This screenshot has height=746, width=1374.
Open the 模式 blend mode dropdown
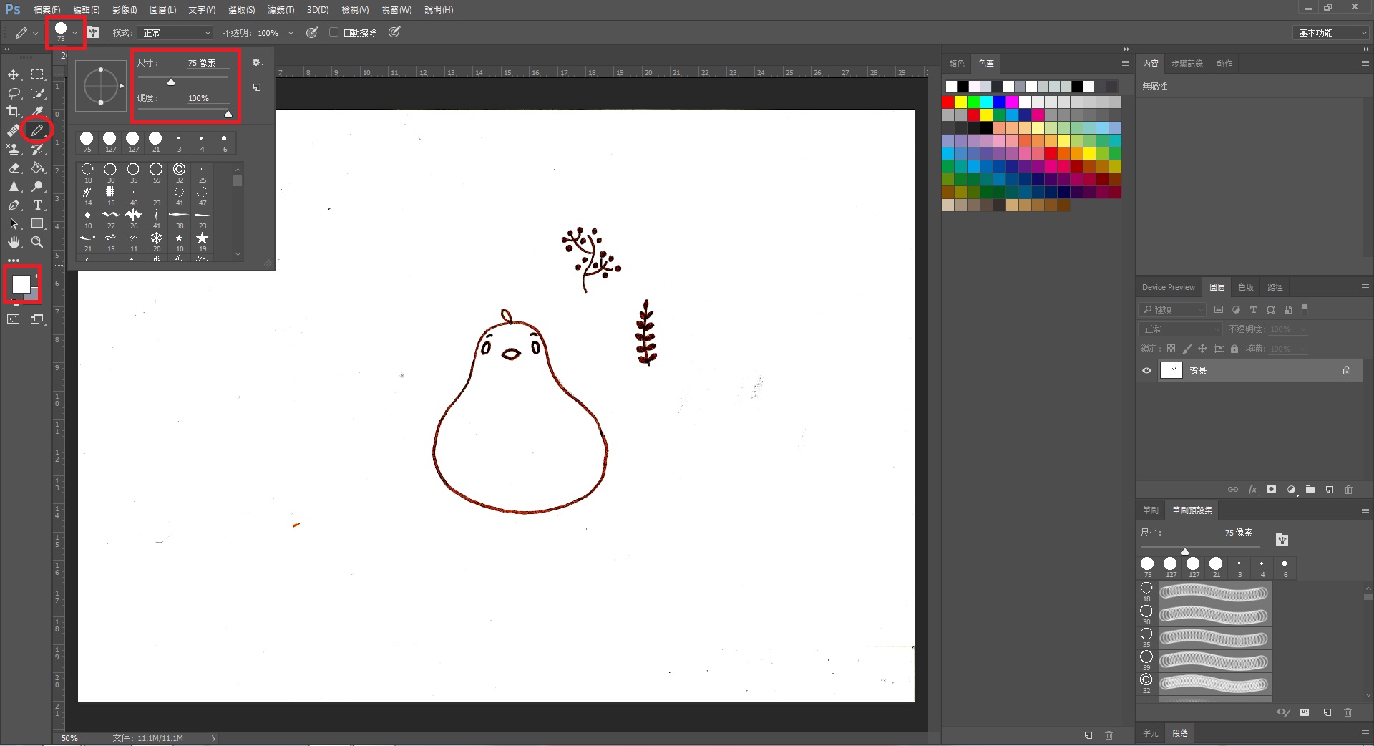(177, 33)
